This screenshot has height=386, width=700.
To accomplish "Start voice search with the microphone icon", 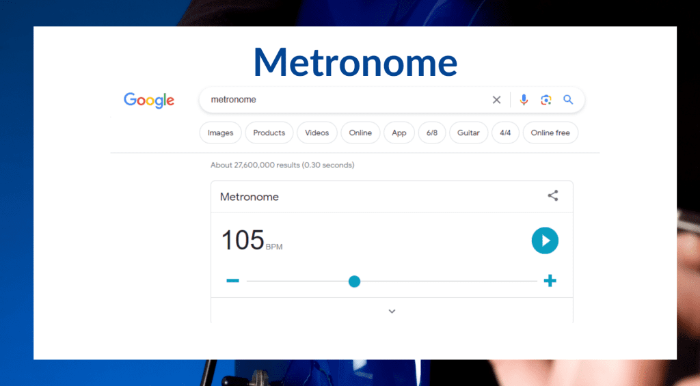I will point(524,100).
